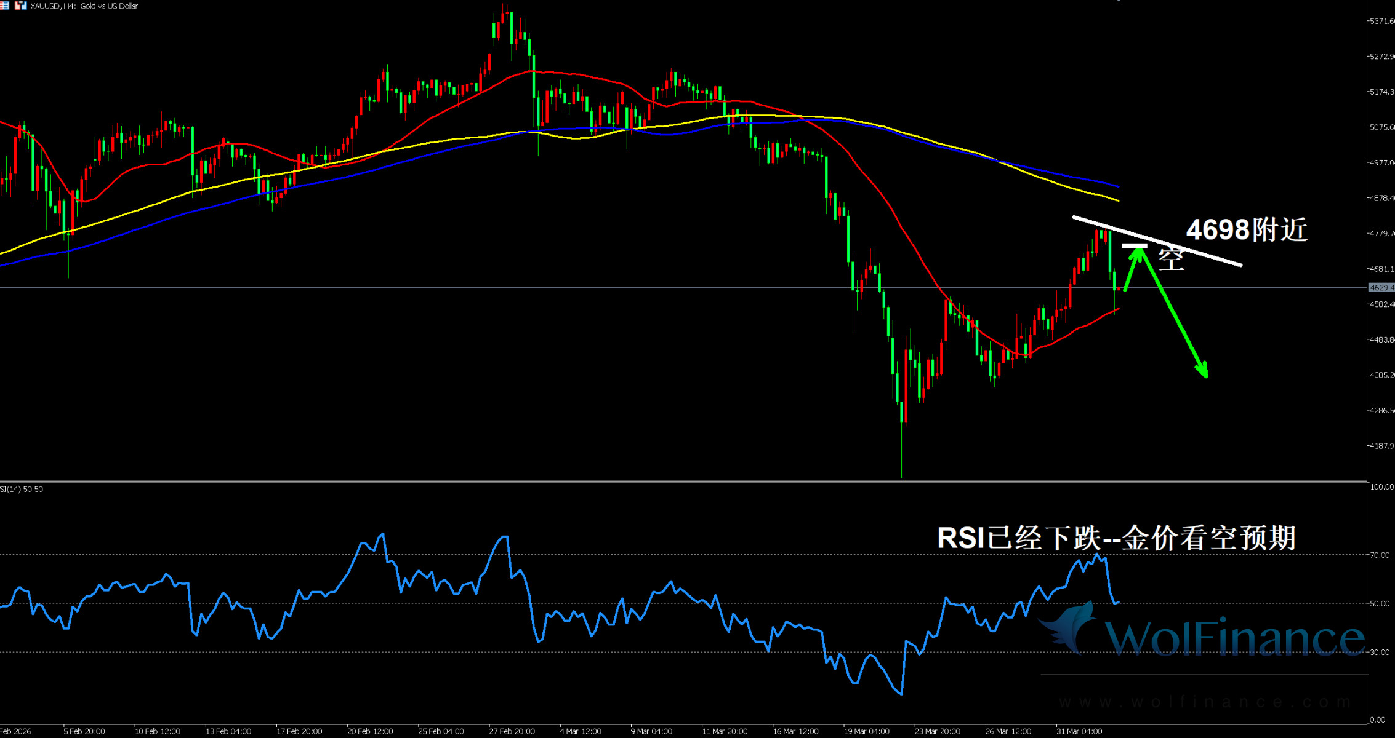Select the green upward arrow's arrowhead
This screenshot has height=738, width=1395.
(x=1137, y=253)
